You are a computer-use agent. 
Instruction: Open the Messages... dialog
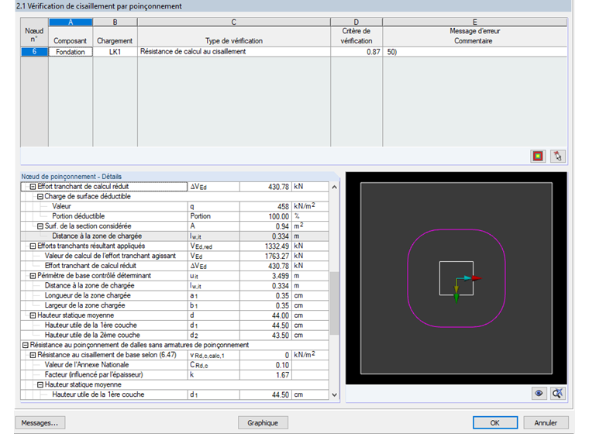(x=40, y=422)
